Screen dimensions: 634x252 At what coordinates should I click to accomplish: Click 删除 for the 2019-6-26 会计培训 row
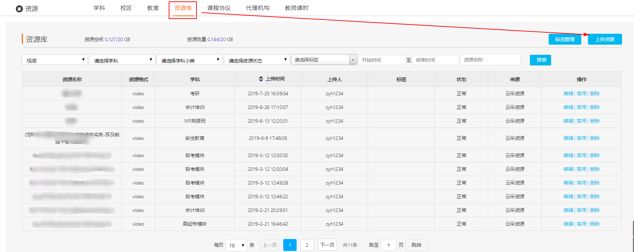pos(595,107)
